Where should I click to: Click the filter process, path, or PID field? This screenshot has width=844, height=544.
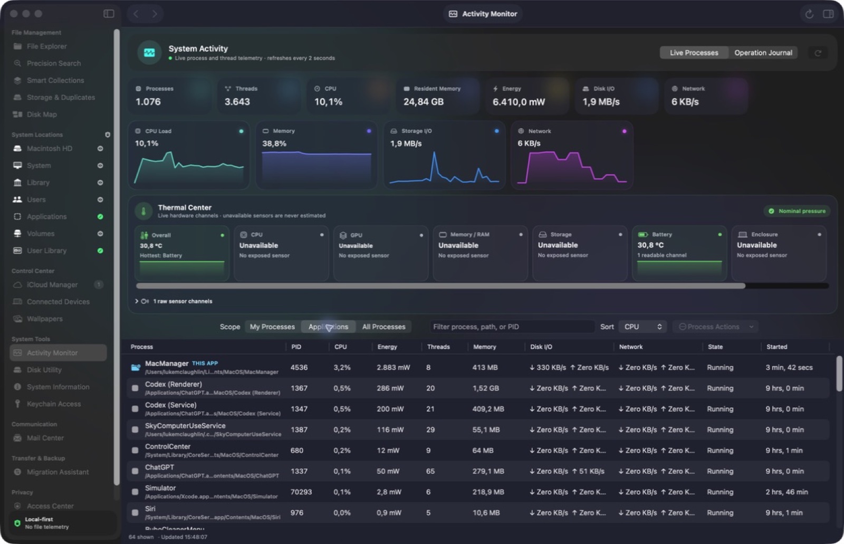click(x=512, y=327)
